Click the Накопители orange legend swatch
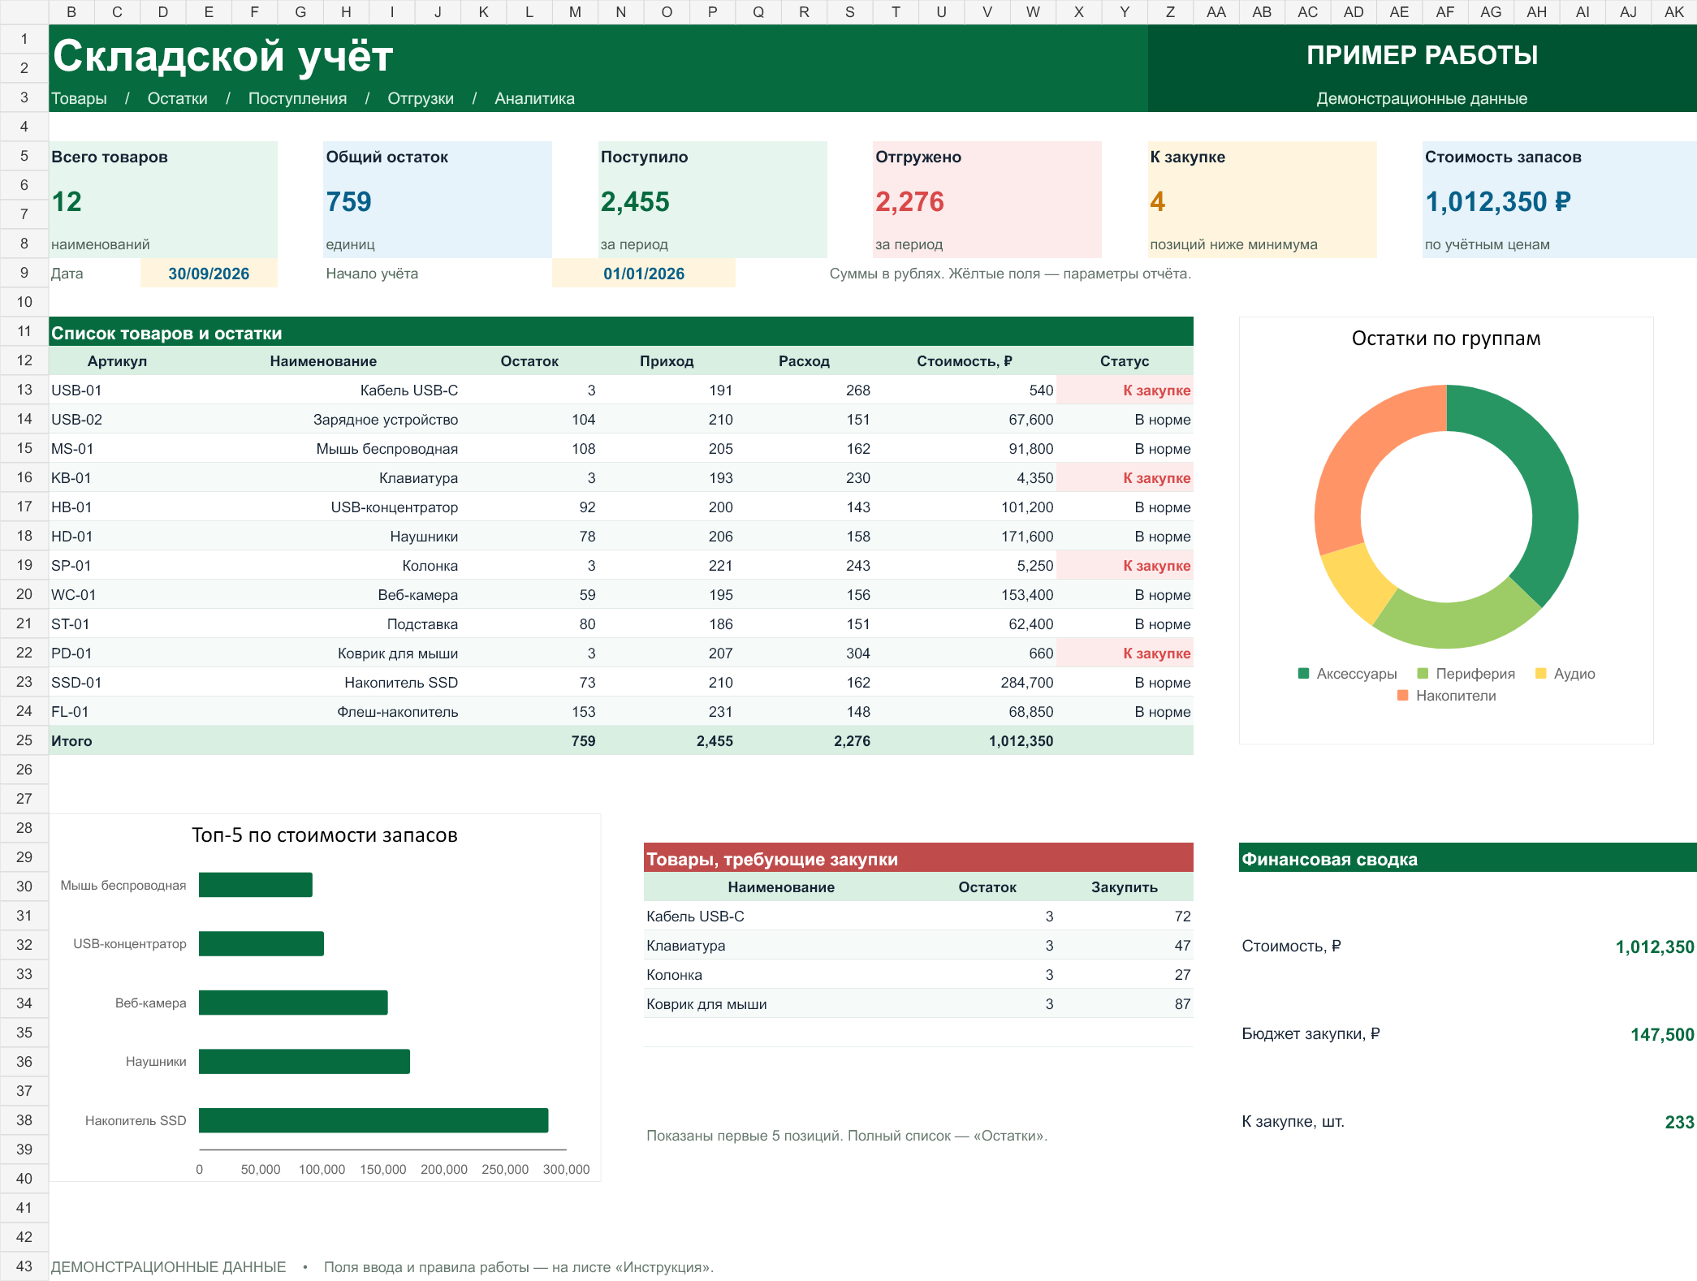The image size is (1697, 1281). [1402, 695]
